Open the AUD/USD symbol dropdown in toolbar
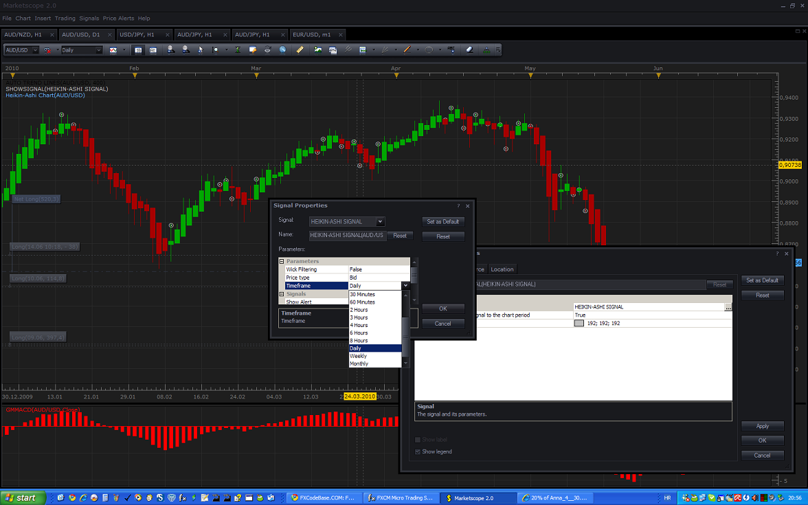808x505 pixels. (35, 50)
